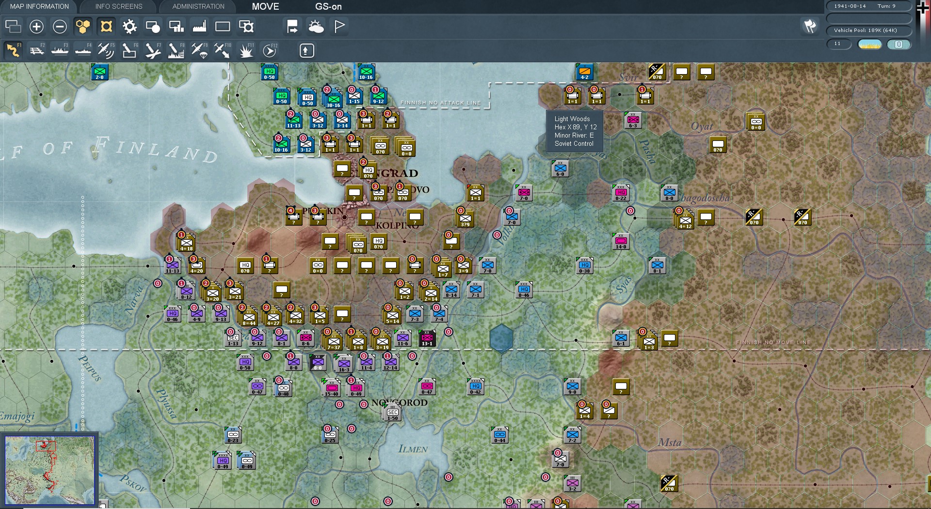Click the flag-with-arrow icon in toolbar
931x509 pixels.
[x=292, y=27]
